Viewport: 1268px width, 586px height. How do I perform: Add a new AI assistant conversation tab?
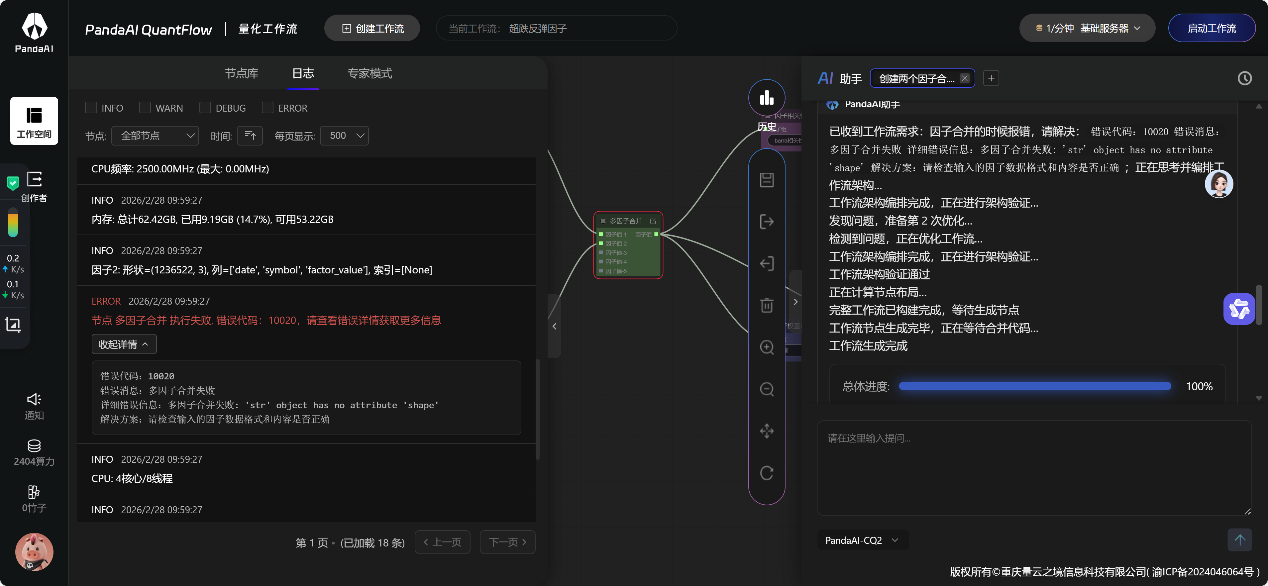[x=991, y=78]
